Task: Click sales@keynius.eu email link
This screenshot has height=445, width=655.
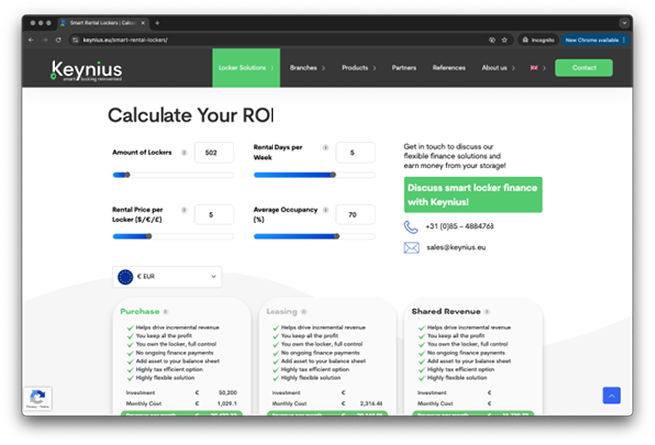Action: click(456, 248)
